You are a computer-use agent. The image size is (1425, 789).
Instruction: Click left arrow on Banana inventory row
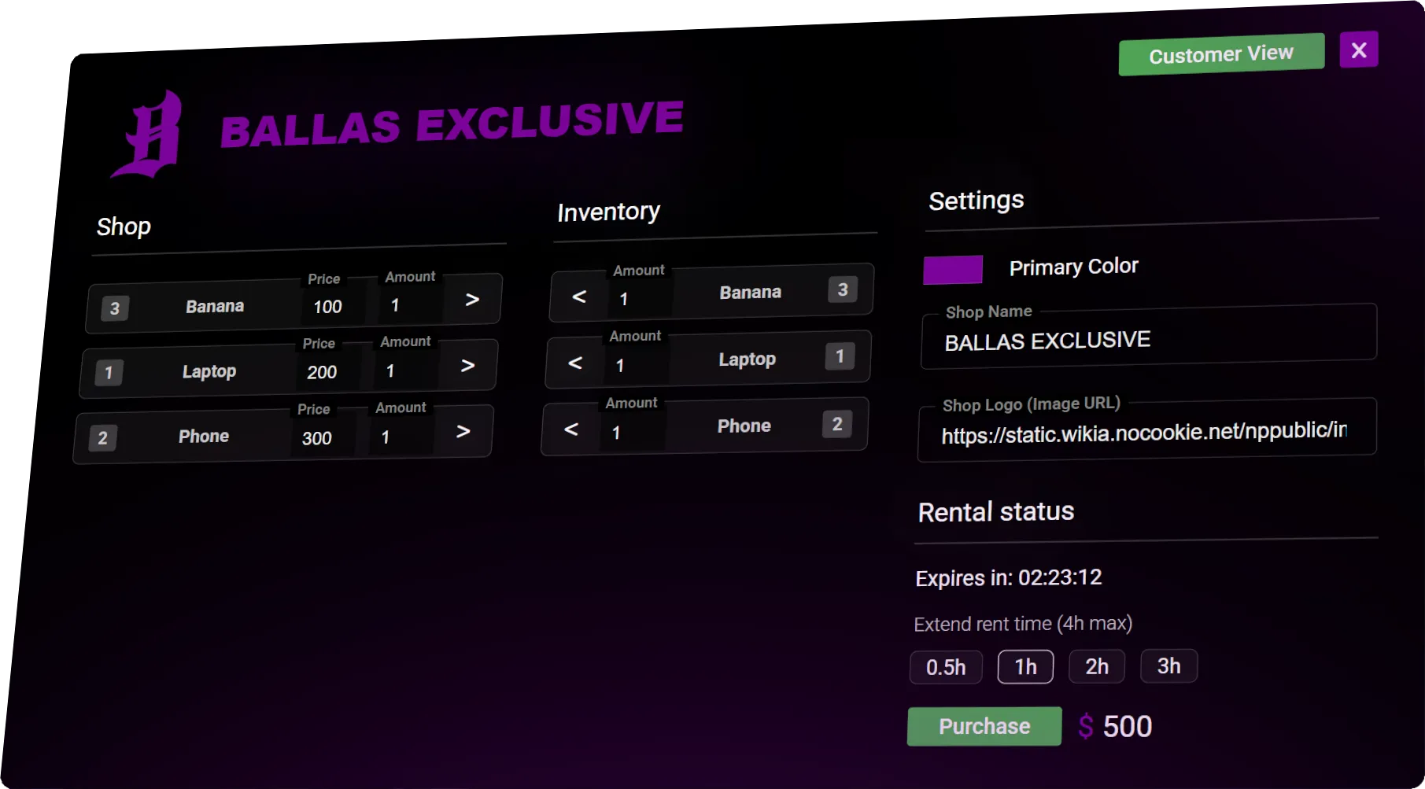coord(579,297)
